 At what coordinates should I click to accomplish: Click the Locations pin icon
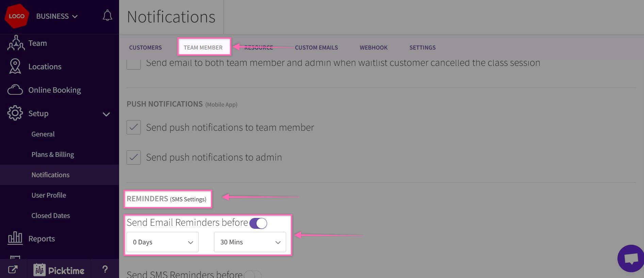coord(15,66)
